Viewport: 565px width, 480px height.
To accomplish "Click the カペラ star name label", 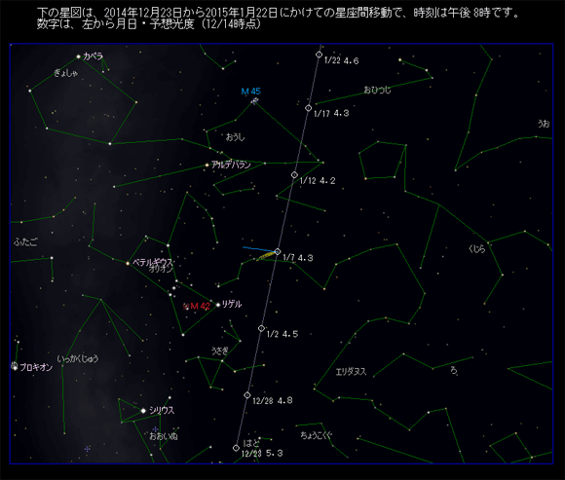I will [94, 56].
